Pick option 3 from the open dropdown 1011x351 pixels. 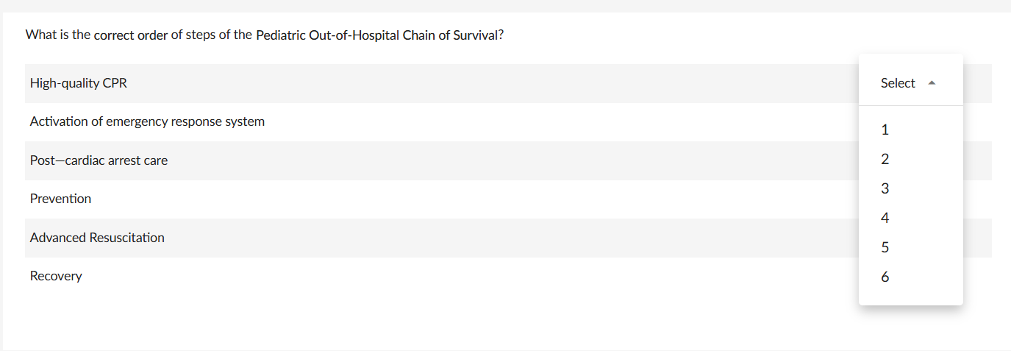tap(885, 189)
